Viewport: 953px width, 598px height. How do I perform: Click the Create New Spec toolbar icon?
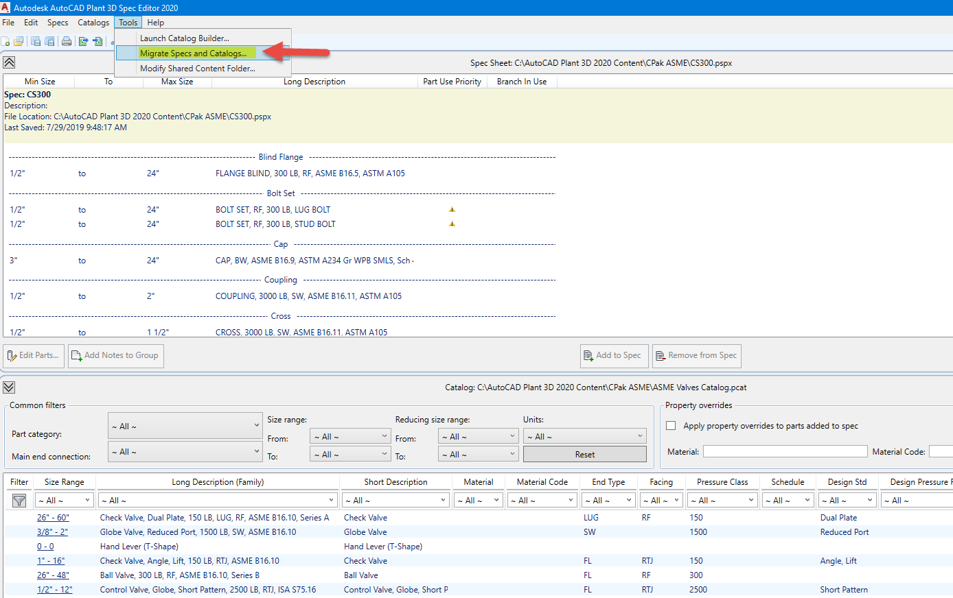click(x=5, y=42)
